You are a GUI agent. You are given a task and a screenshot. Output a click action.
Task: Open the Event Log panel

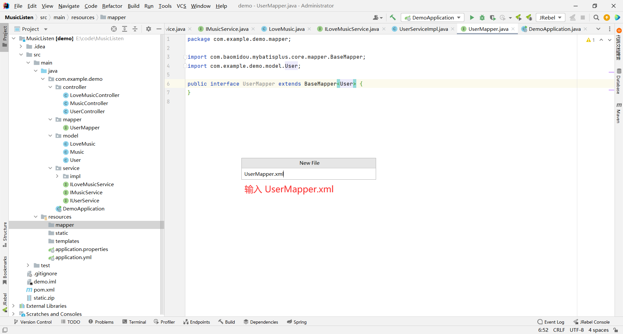(x=551, y=322)
